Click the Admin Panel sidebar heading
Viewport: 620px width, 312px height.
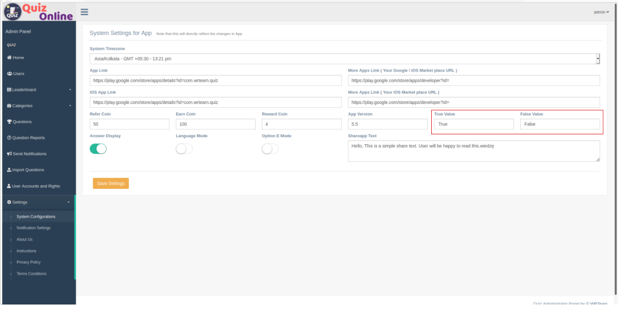[x=18, y=31]
